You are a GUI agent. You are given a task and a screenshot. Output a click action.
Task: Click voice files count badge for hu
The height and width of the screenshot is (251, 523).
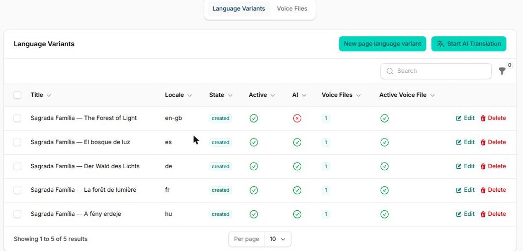[326, 214]
